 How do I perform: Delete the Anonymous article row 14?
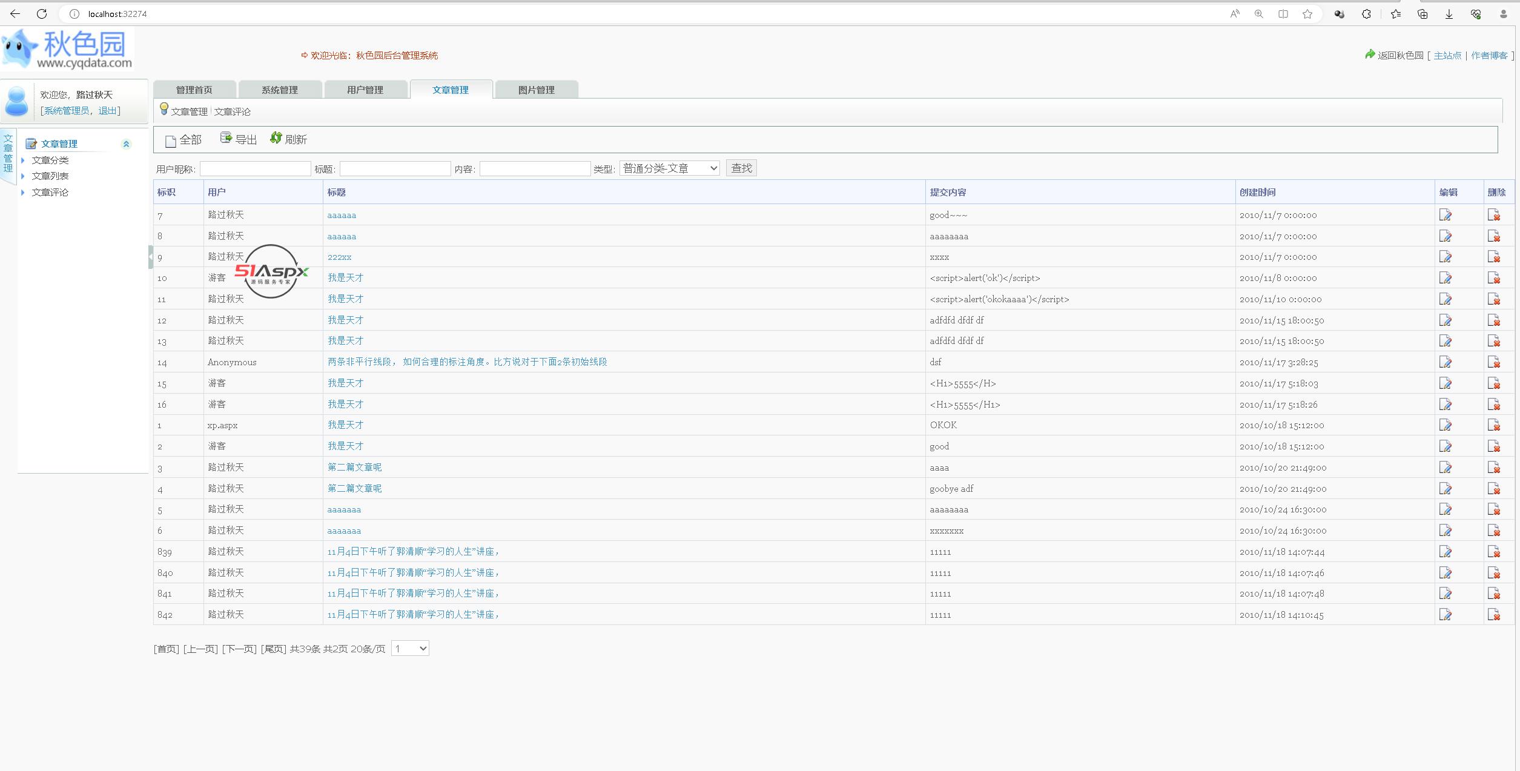1494,362
